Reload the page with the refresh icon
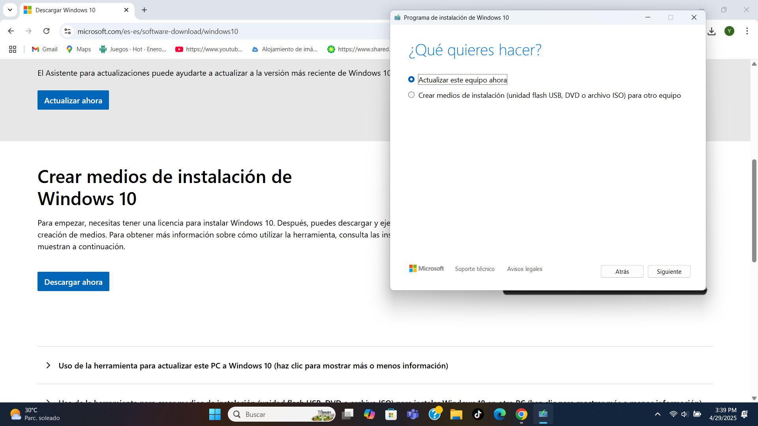Image resolution: width=758 pixels, height=426 pixels. click(x=47, y=31)
